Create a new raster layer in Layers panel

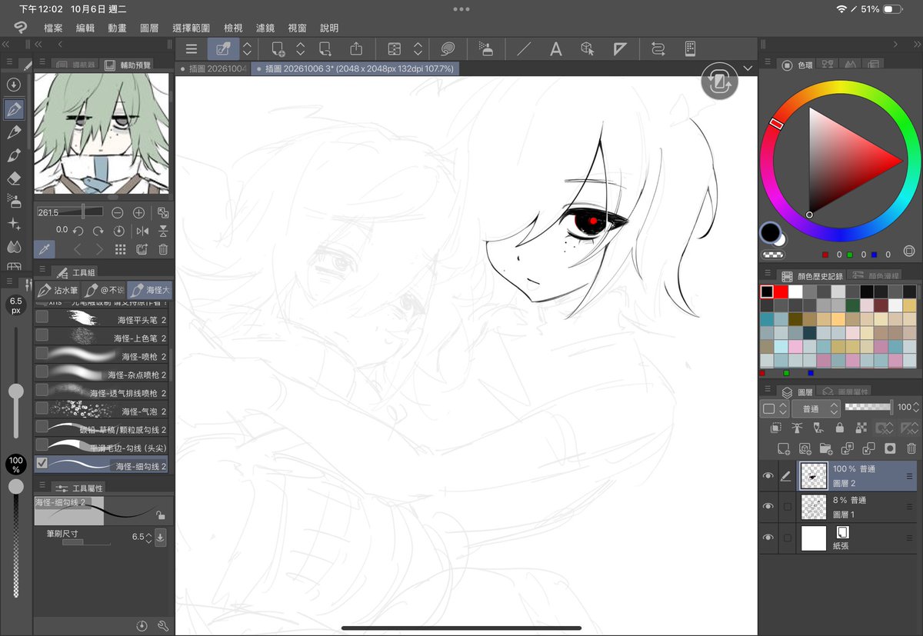783,448
